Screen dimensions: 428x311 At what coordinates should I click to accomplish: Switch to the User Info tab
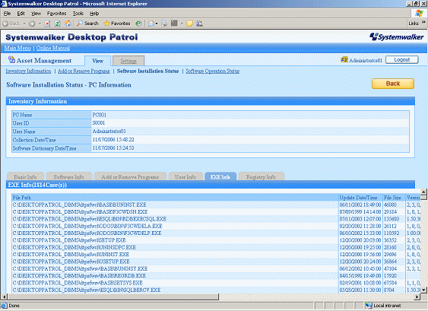tap(185, 176)
